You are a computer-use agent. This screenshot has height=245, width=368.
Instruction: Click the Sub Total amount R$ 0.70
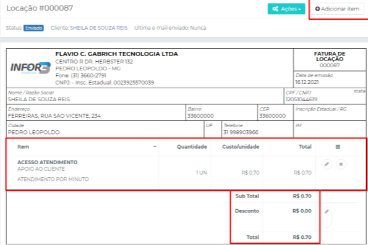tap(302, 196)
